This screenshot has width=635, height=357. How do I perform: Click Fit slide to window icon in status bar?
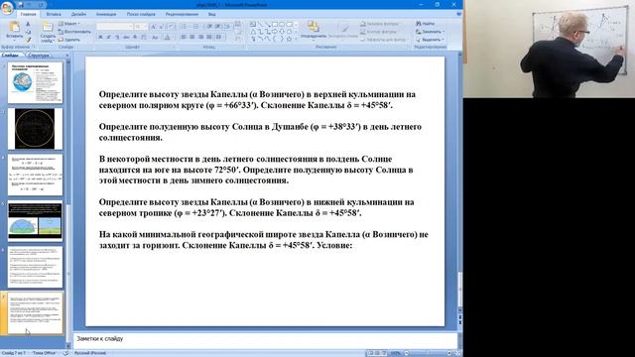457,353
